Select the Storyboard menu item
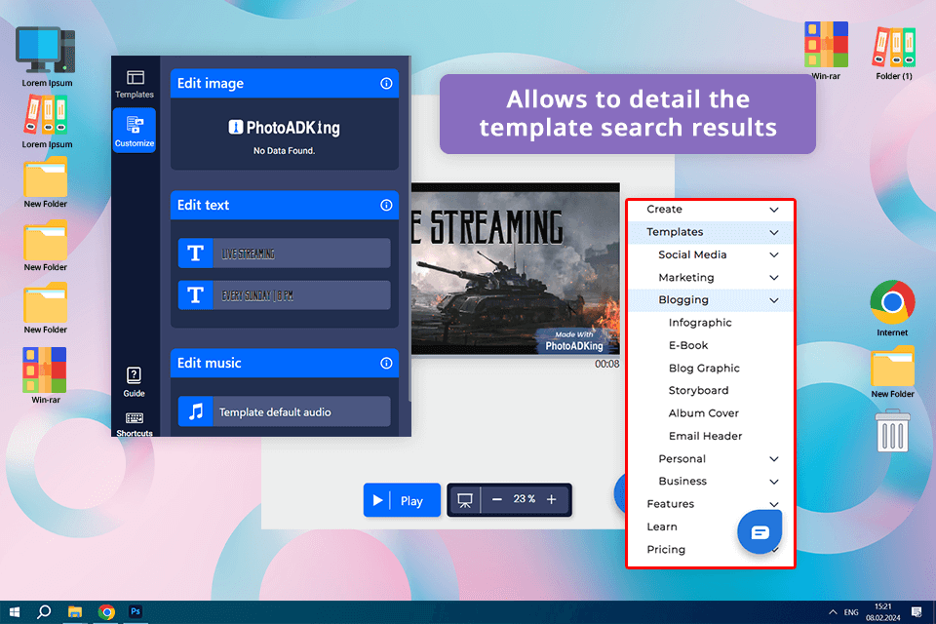The image size is (936, 624). 698,391
